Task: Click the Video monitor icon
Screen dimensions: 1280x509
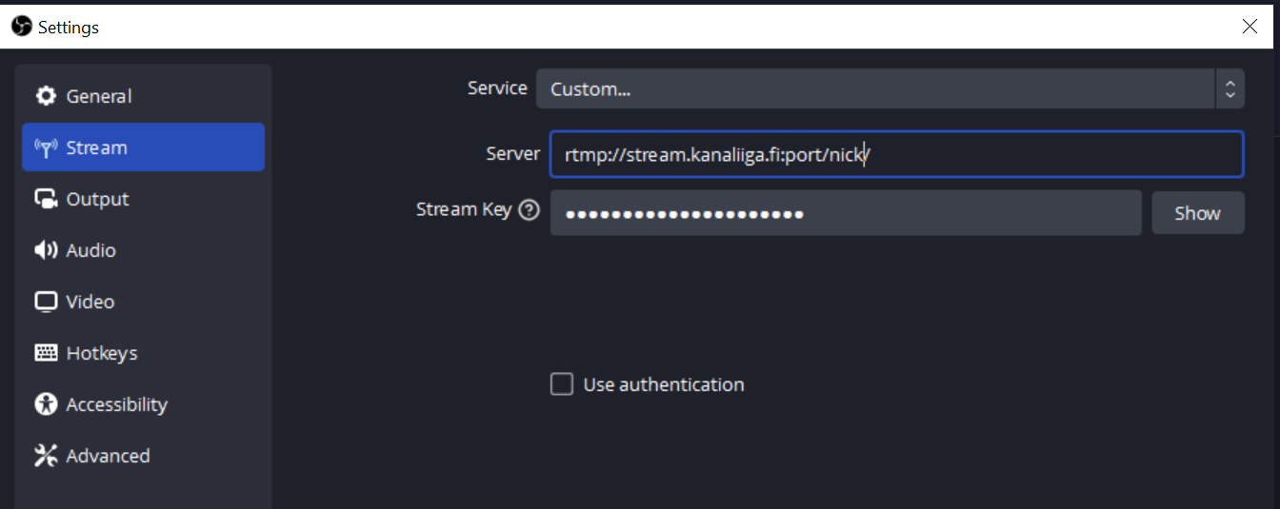Action: [46, 302]
